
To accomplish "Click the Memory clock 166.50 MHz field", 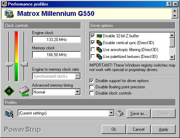I will click(57, 55).
